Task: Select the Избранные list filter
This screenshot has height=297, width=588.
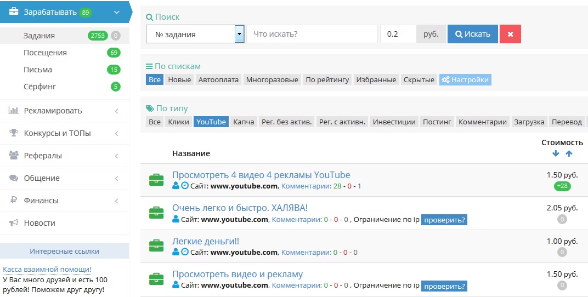Action: click(376, 80)
